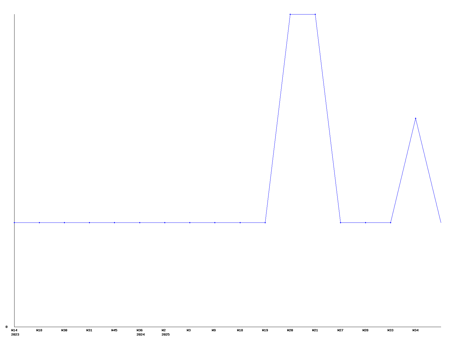The width and height of the screenshot is (455, 341).
Task: Click the peak data point at W21
Action: [315, 14]
